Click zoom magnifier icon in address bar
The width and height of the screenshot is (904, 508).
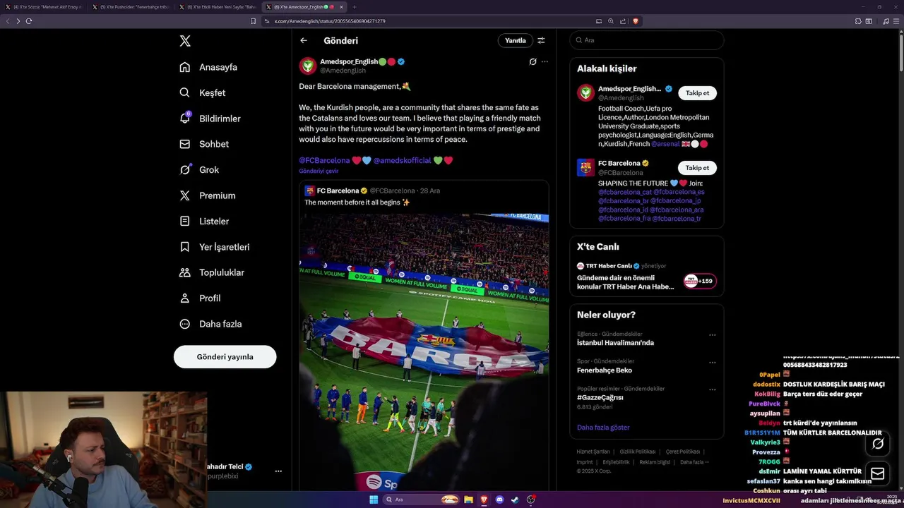611,21
